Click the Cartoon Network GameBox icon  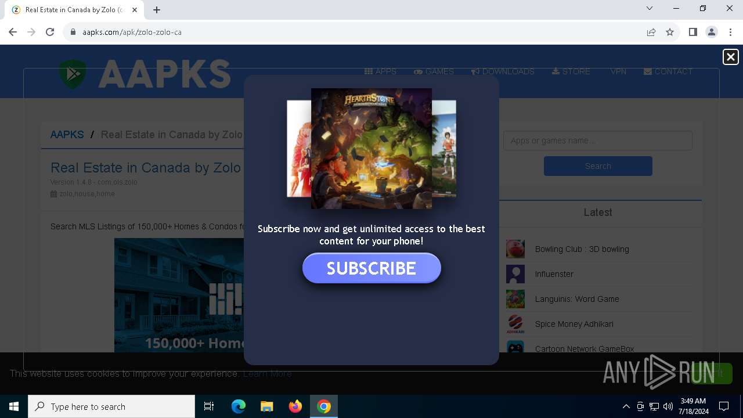[515, 347]
